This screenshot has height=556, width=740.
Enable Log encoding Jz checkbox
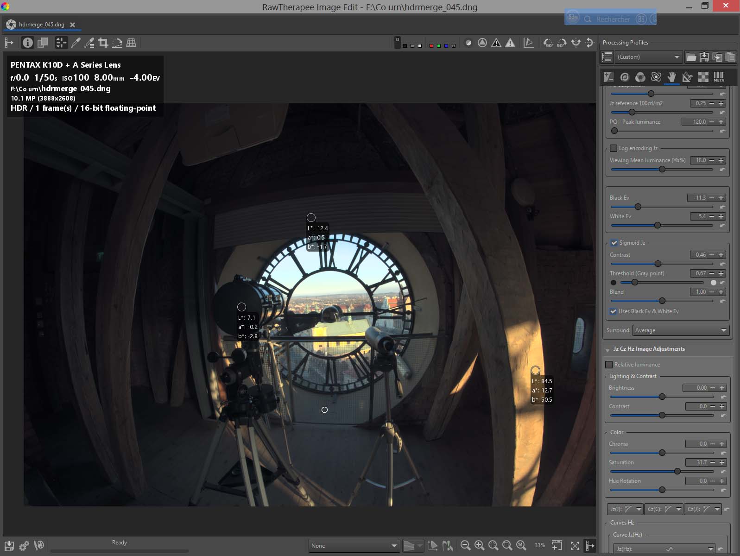[x=614, y=148]
